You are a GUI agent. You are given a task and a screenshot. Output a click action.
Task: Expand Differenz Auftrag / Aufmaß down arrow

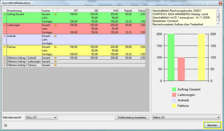tap(56, 58)
